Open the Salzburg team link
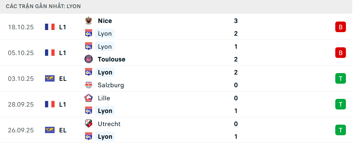 tap(111, 85)
